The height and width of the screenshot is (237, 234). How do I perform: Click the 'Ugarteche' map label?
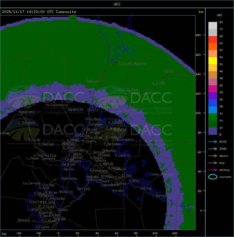[69, 178]
